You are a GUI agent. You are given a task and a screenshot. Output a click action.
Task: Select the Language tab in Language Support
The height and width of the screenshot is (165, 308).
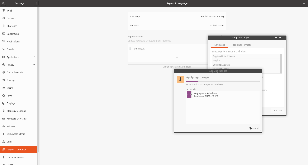(x=219, y=45)
